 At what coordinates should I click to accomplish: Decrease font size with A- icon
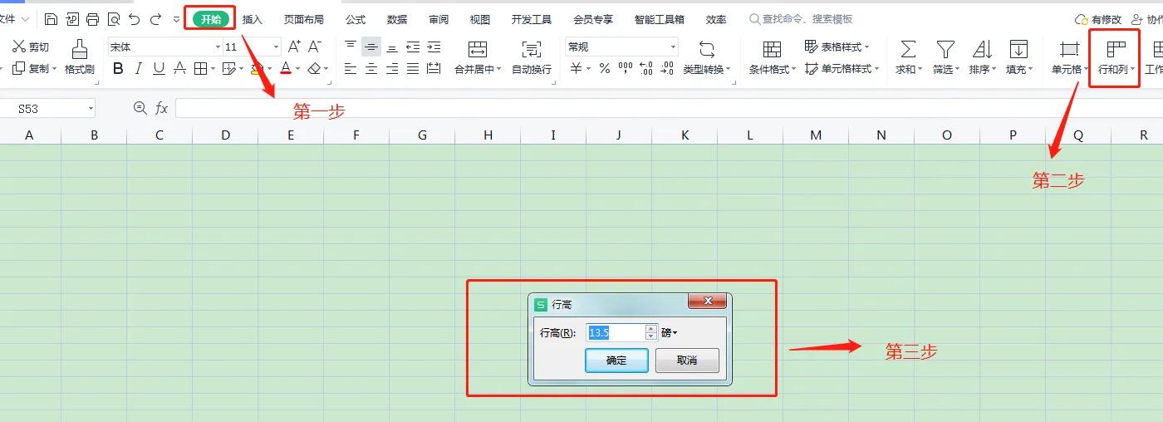(315, 47)
